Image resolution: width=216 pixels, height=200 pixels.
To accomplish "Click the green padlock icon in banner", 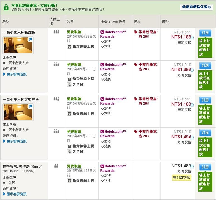I will point(6,8).
